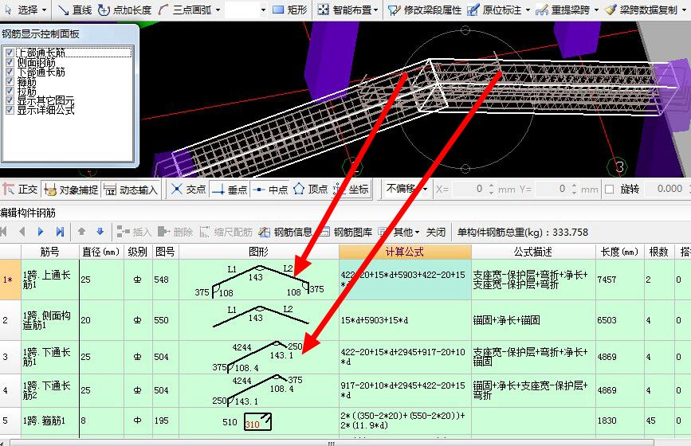Enable 垂点 perpendicular snap
The image size is (691, 446).
pyautogui.click(x=230, y=190)
